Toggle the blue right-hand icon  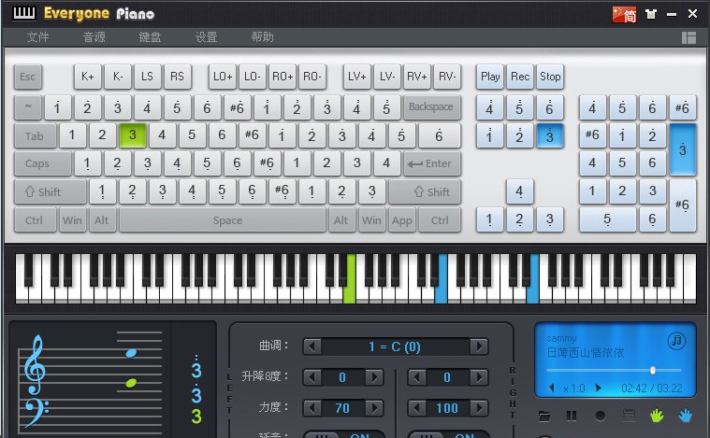(685, 415)
